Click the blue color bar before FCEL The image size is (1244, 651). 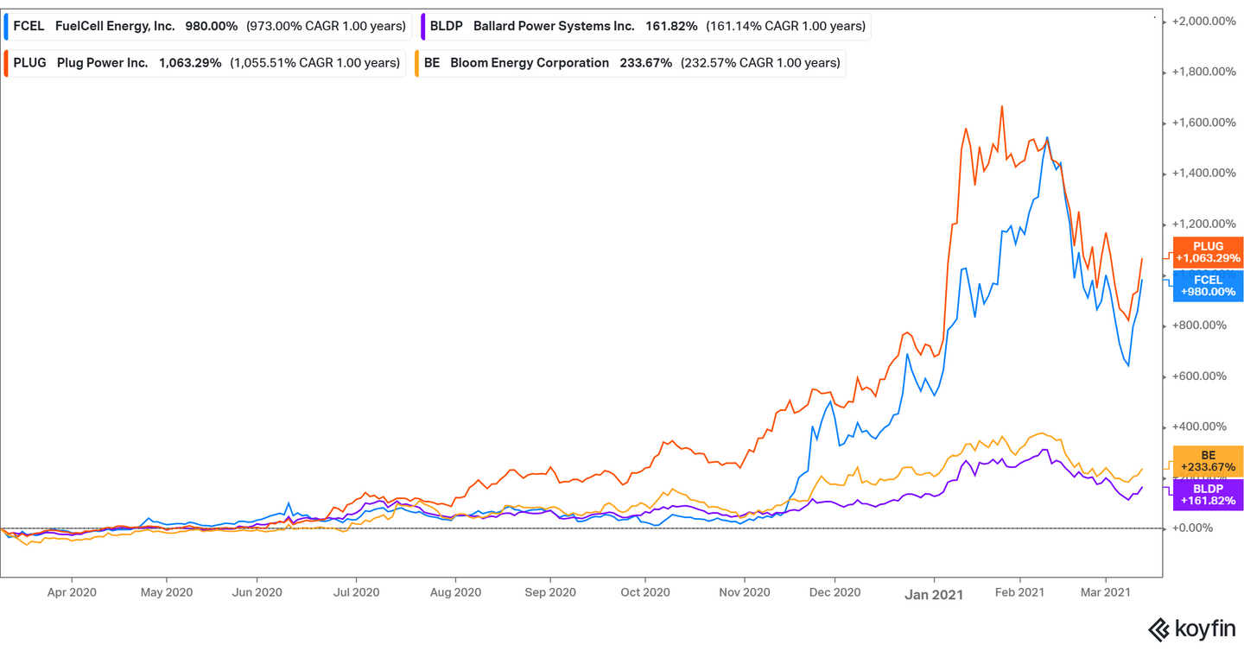coord(5,26)
